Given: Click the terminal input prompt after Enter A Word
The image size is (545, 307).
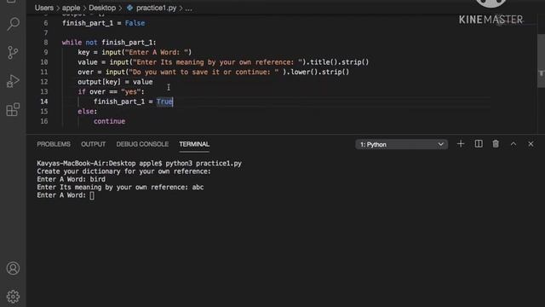Looking at the screenshot, I should 92,195.
